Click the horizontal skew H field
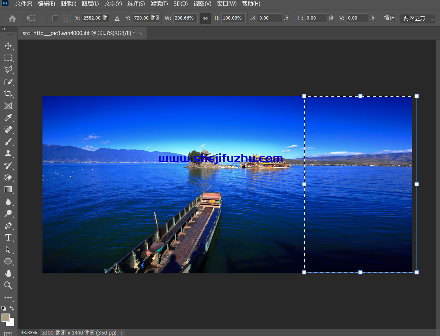The height and width of the screenshot is (336, 440). click(316, 18)
